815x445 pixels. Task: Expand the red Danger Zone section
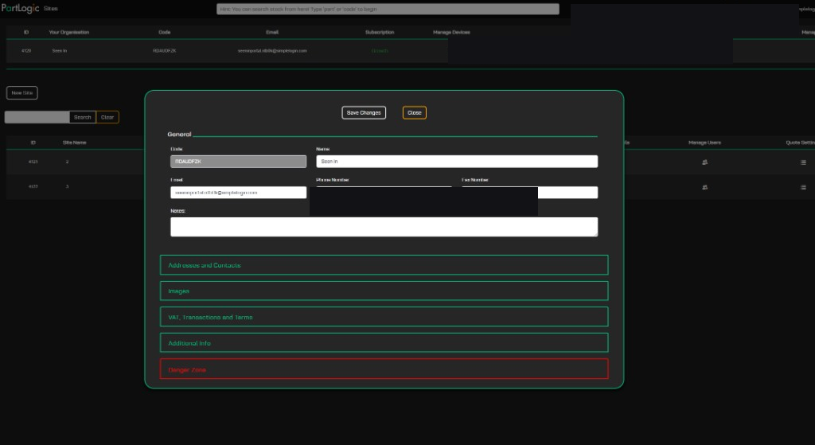coord(384,369)
